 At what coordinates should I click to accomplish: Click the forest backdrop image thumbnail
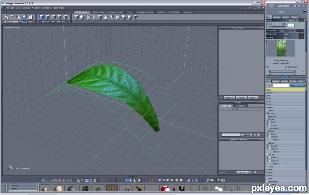click(281, 48)
